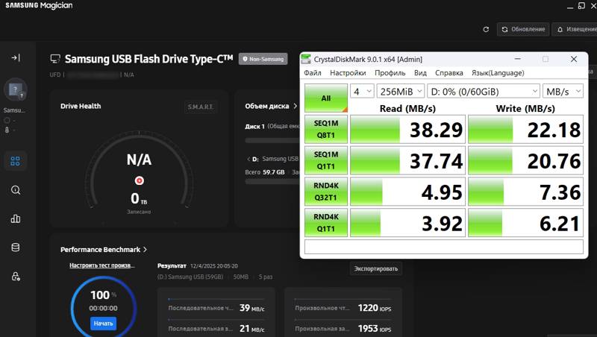Open the Diagnostic Scan magnifier icon in sidebar

click(x=16, y=190)
